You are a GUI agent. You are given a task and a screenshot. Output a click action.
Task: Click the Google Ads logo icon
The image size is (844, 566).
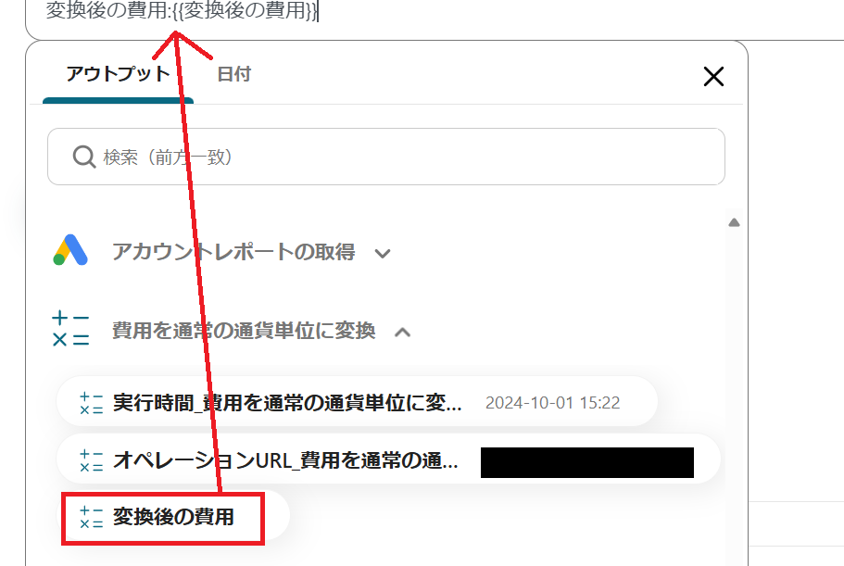70,250
